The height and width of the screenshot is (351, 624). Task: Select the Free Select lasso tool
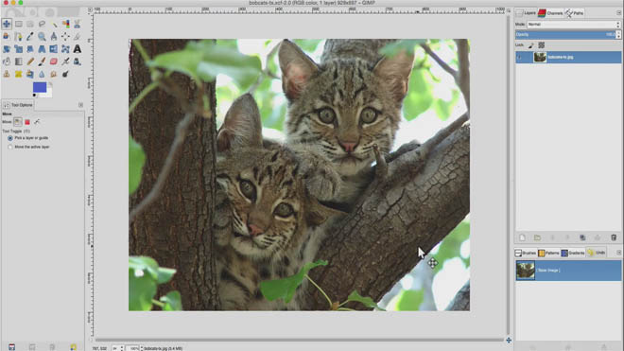pos(42,24)
